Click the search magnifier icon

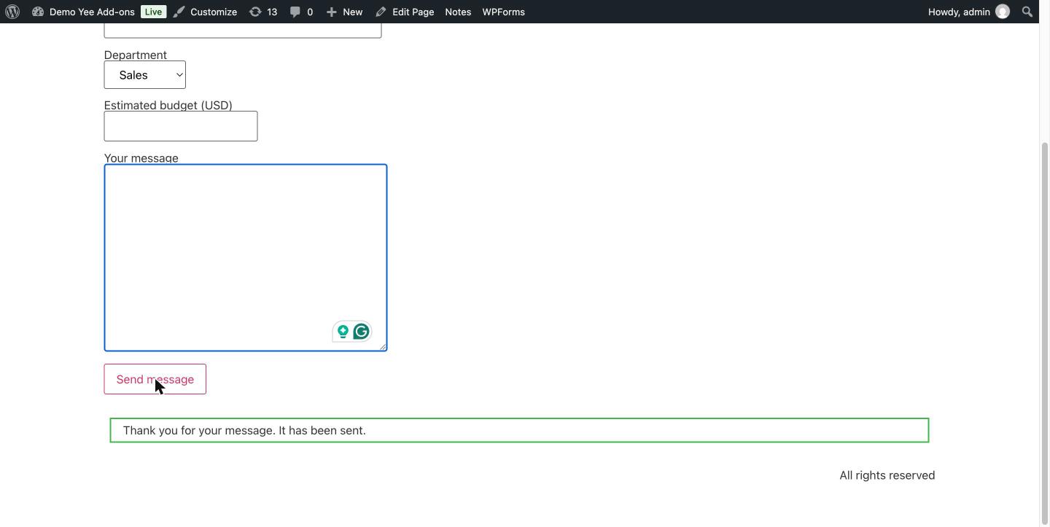(1027, 12)
